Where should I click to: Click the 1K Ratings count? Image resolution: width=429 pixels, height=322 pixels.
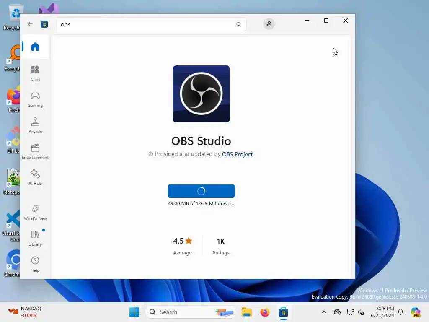221,246
